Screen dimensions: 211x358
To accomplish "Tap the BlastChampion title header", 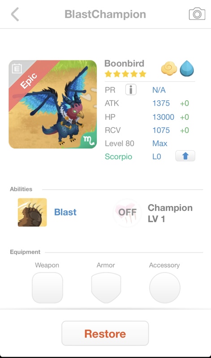I will (x=105, y=14).
